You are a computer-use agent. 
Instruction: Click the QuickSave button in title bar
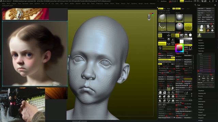[163, 1]
